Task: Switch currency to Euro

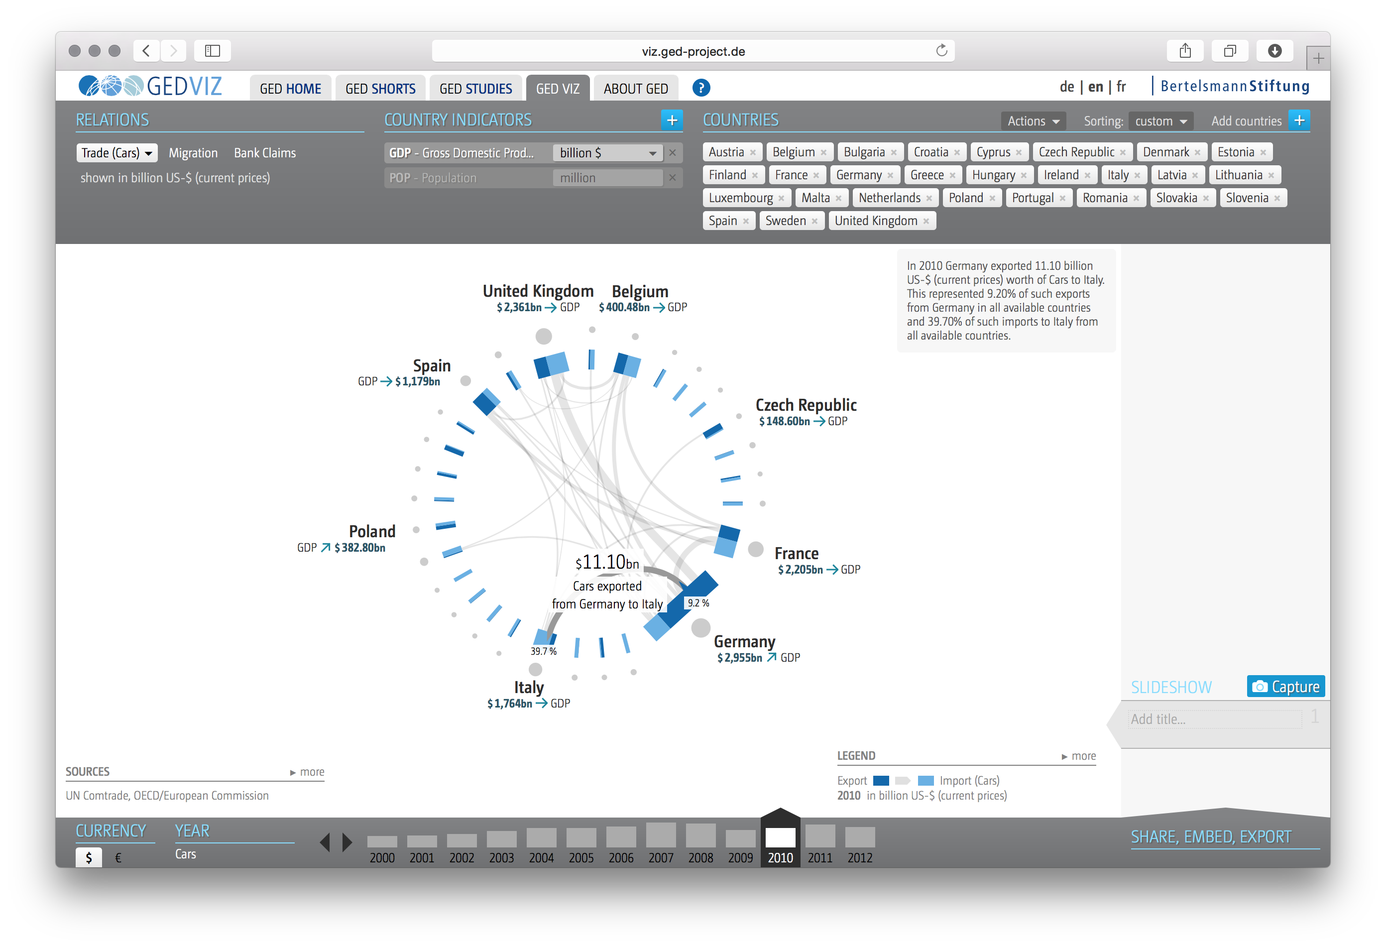Action: pyautogui.click(x=118, y=857)
